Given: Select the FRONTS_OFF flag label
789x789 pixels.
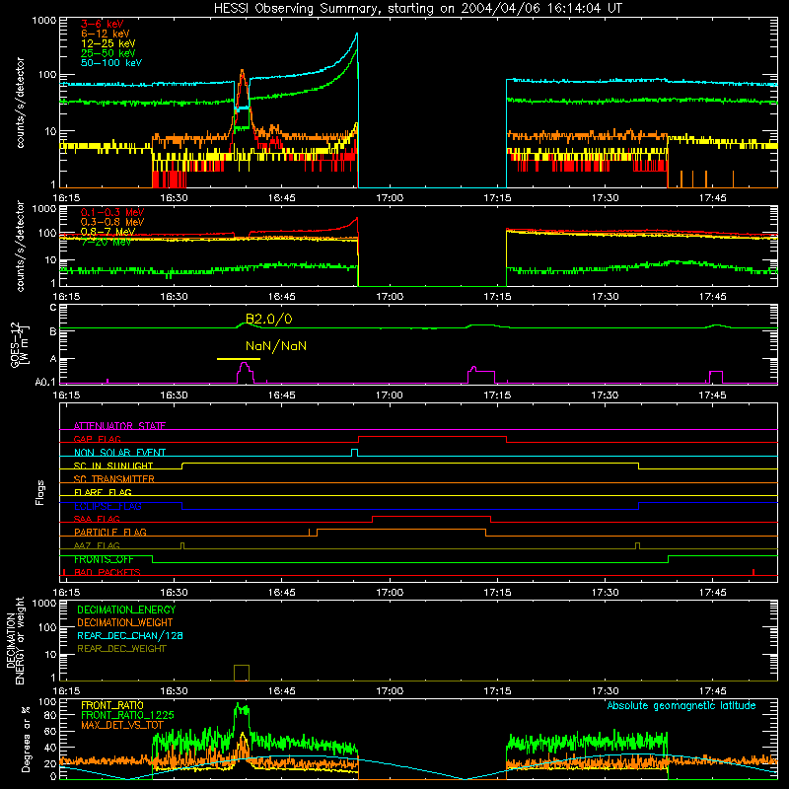Looking at the screenshot, I should click(104, 559).
